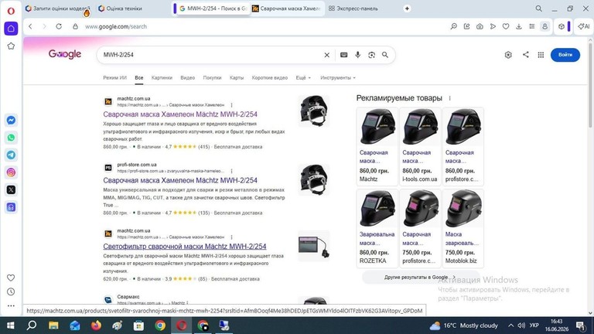This screenshot has height=334, width=594.
Task: Open sidebar heart favorites panel
Action: (x=11, y=278)
